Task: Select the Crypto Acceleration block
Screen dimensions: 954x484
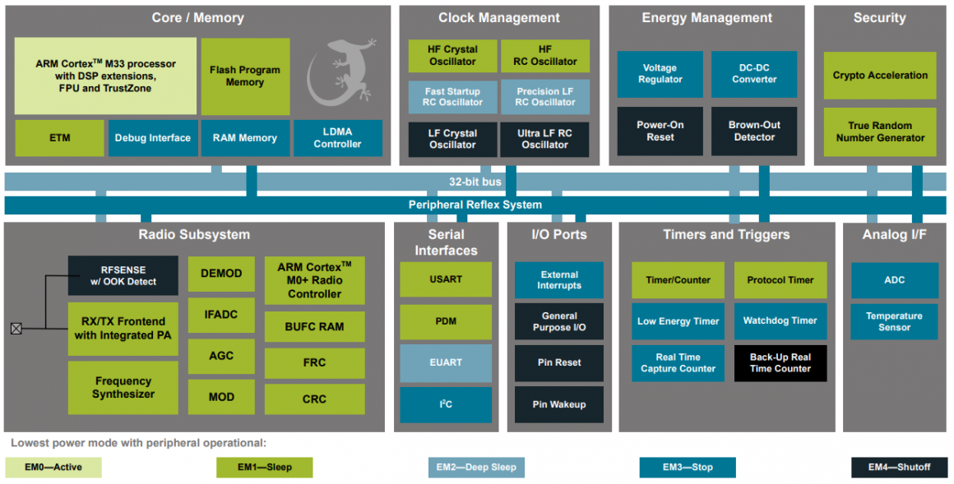Action: pyautogui.click(x=880, y=76)
